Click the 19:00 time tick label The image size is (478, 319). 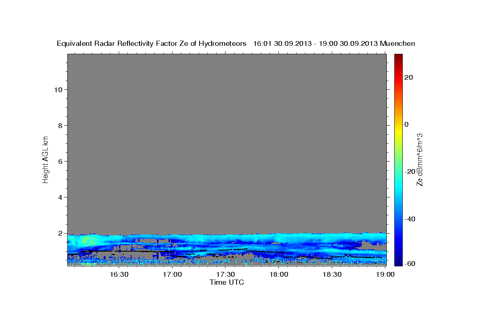386,275
